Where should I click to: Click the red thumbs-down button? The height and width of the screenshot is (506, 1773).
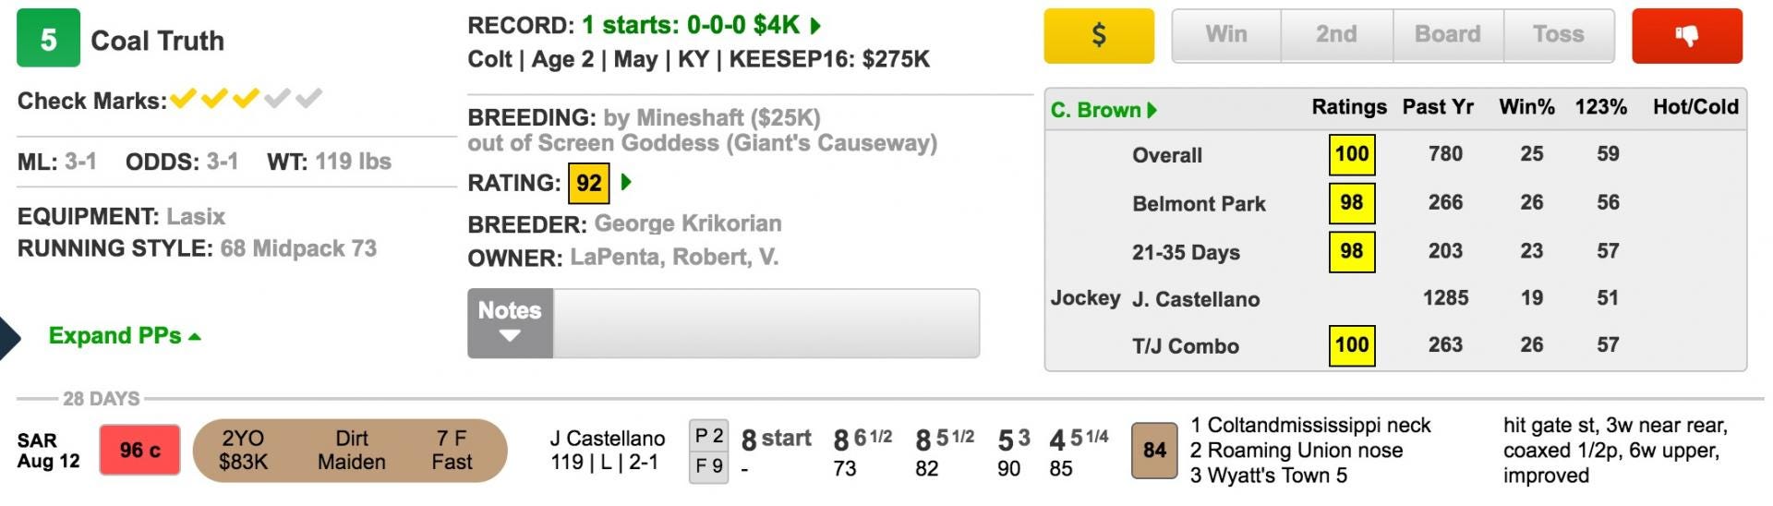click(1686, 36)
